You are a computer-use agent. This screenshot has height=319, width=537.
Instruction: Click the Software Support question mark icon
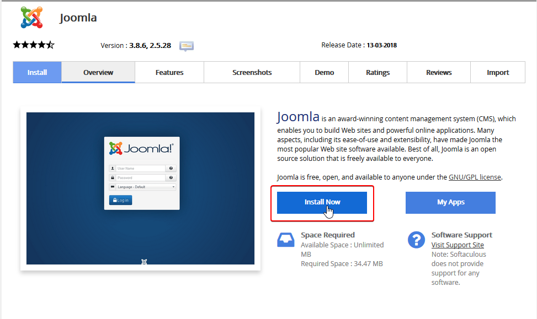tap(416, 240)
